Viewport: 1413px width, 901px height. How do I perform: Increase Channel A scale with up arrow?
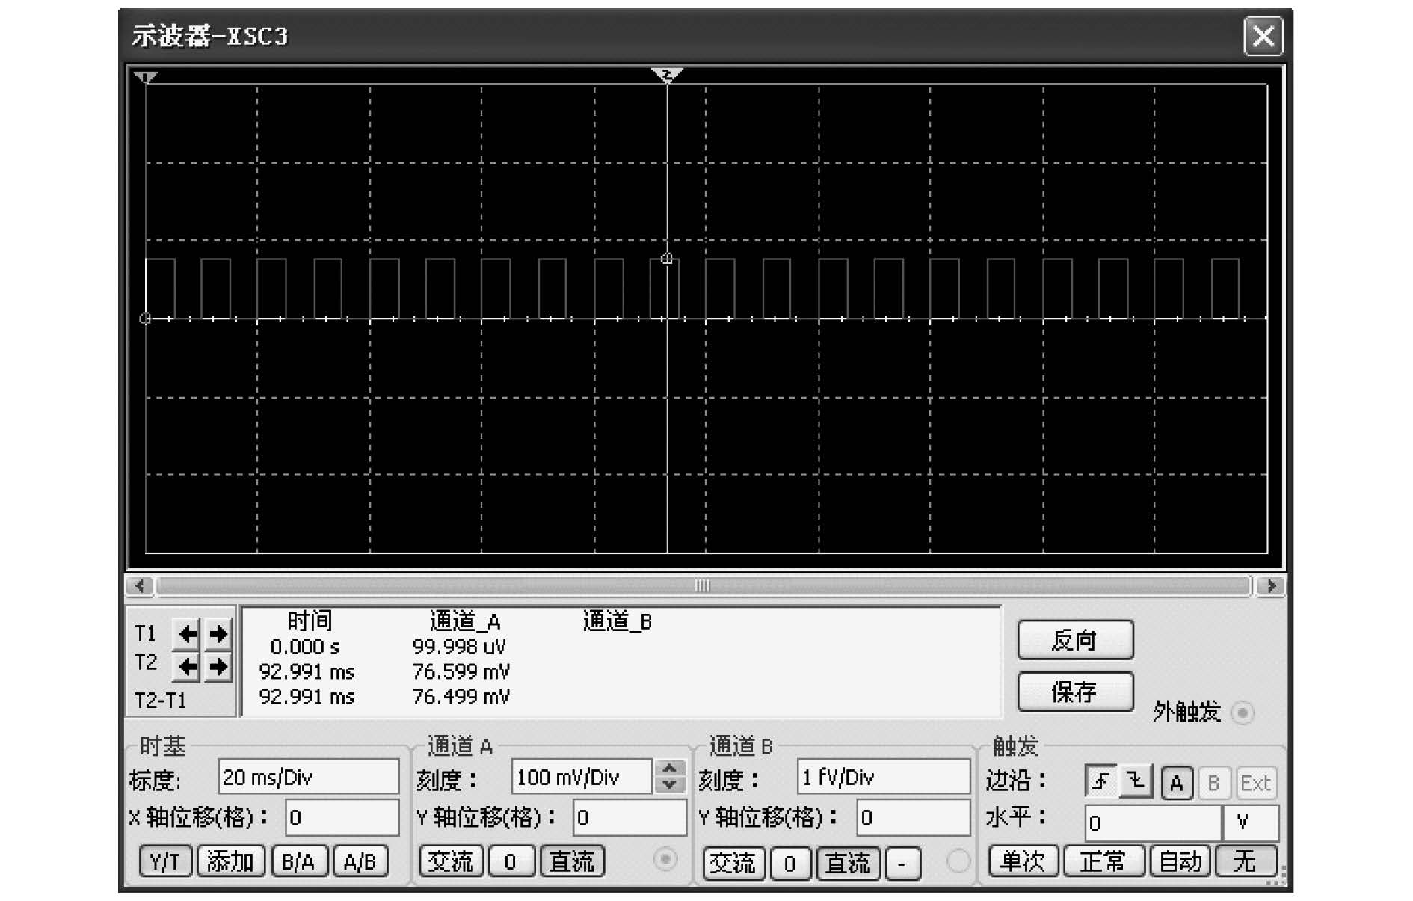[x=670, y=768]
